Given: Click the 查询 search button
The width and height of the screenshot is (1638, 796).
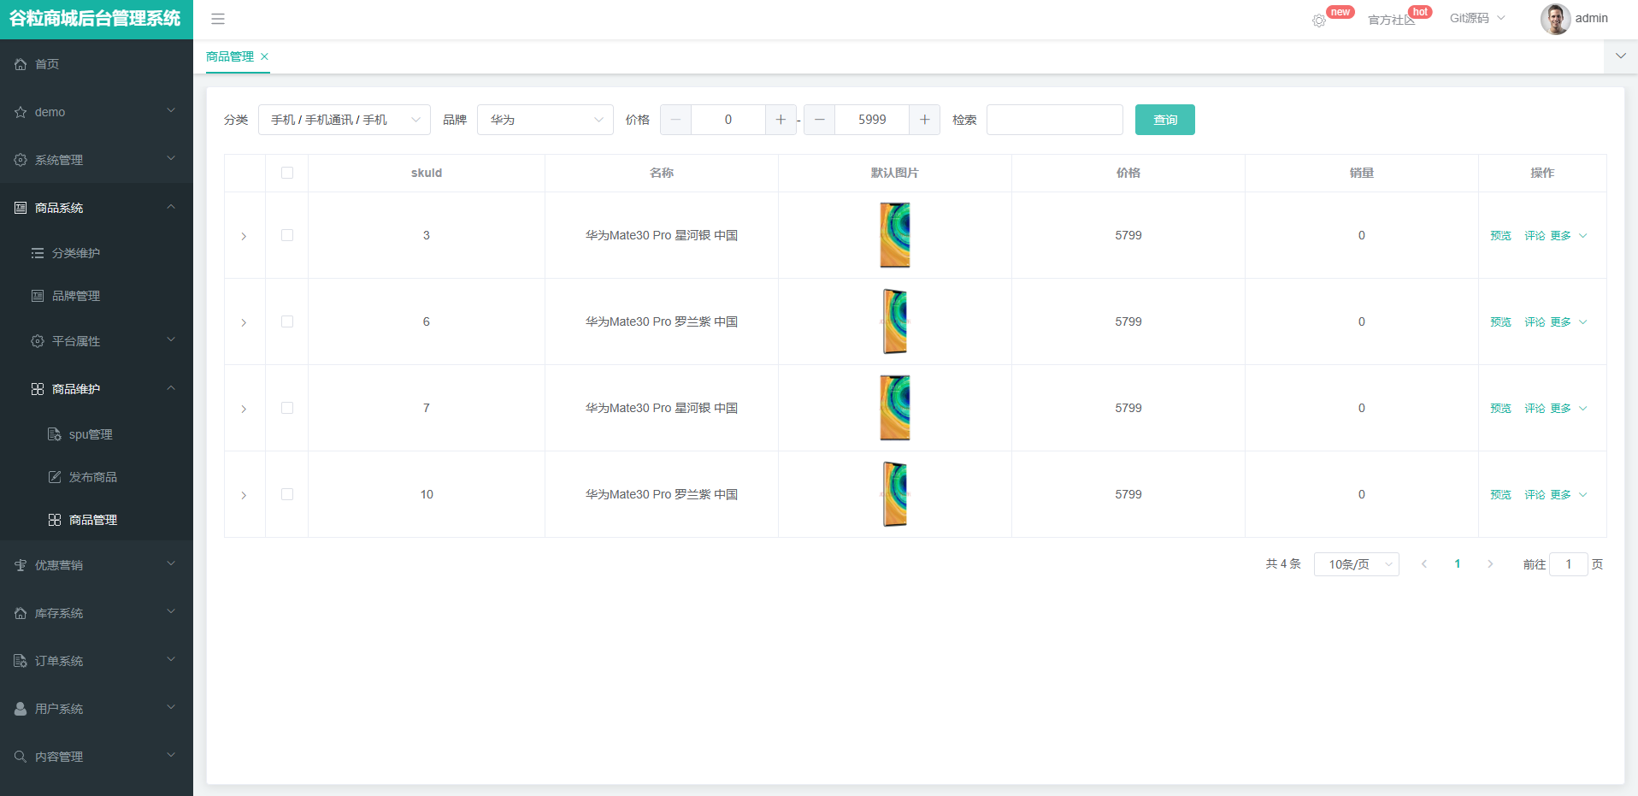Looking at the screenshot, I should click(1164, 120).
